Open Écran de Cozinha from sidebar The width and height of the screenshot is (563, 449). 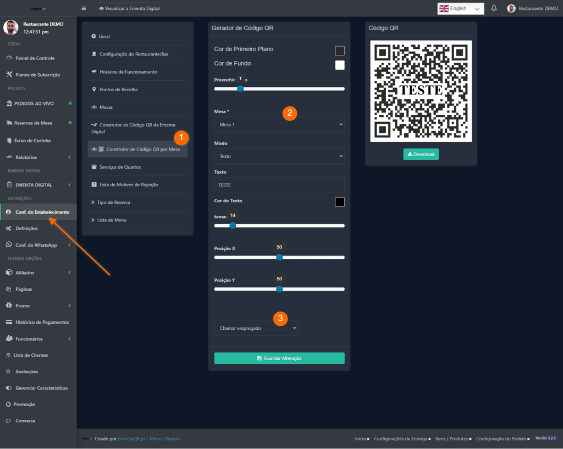[32, 141]
